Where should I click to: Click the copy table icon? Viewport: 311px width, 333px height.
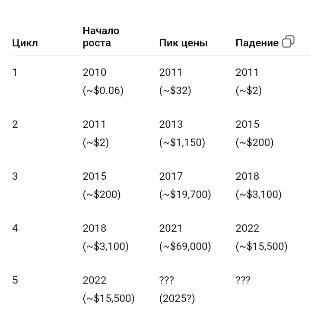(x=289, y=42)
